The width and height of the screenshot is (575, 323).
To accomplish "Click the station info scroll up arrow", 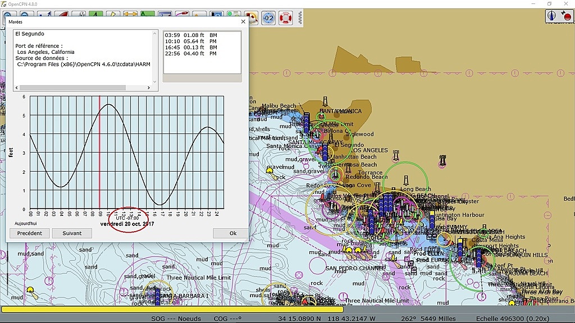I will 155,34.
